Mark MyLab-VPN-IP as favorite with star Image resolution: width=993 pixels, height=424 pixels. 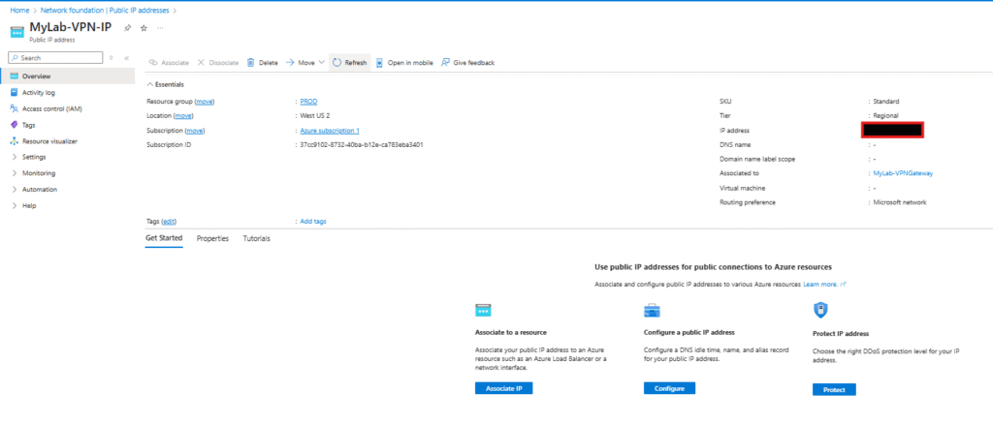click(144, 28)
